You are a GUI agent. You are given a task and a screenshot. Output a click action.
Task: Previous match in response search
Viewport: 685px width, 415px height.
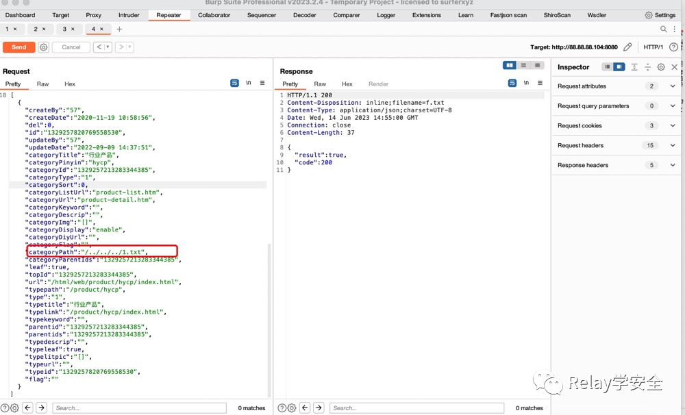tap(305, 407)
